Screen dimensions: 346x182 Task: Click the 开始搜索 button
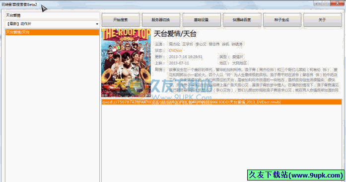pyautogui.click(x=121, y=20)
